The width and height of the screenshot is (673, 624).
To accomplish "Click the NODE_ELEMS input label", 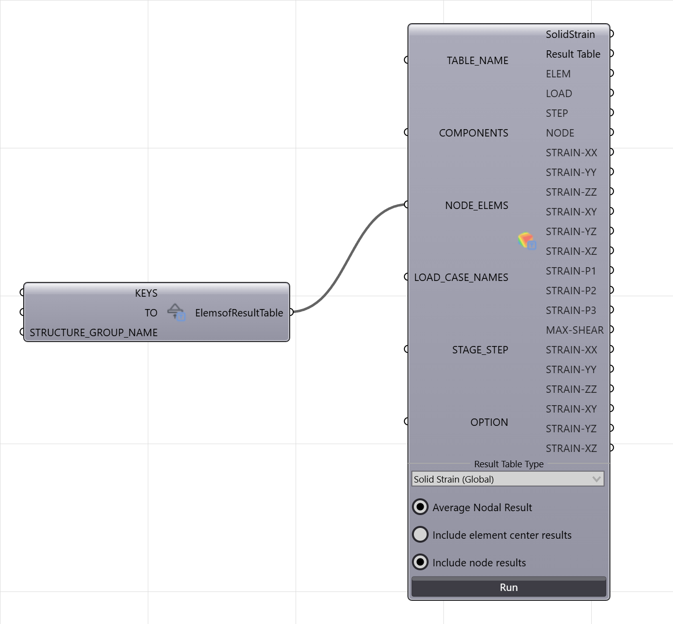I will (x=476, y=206).
